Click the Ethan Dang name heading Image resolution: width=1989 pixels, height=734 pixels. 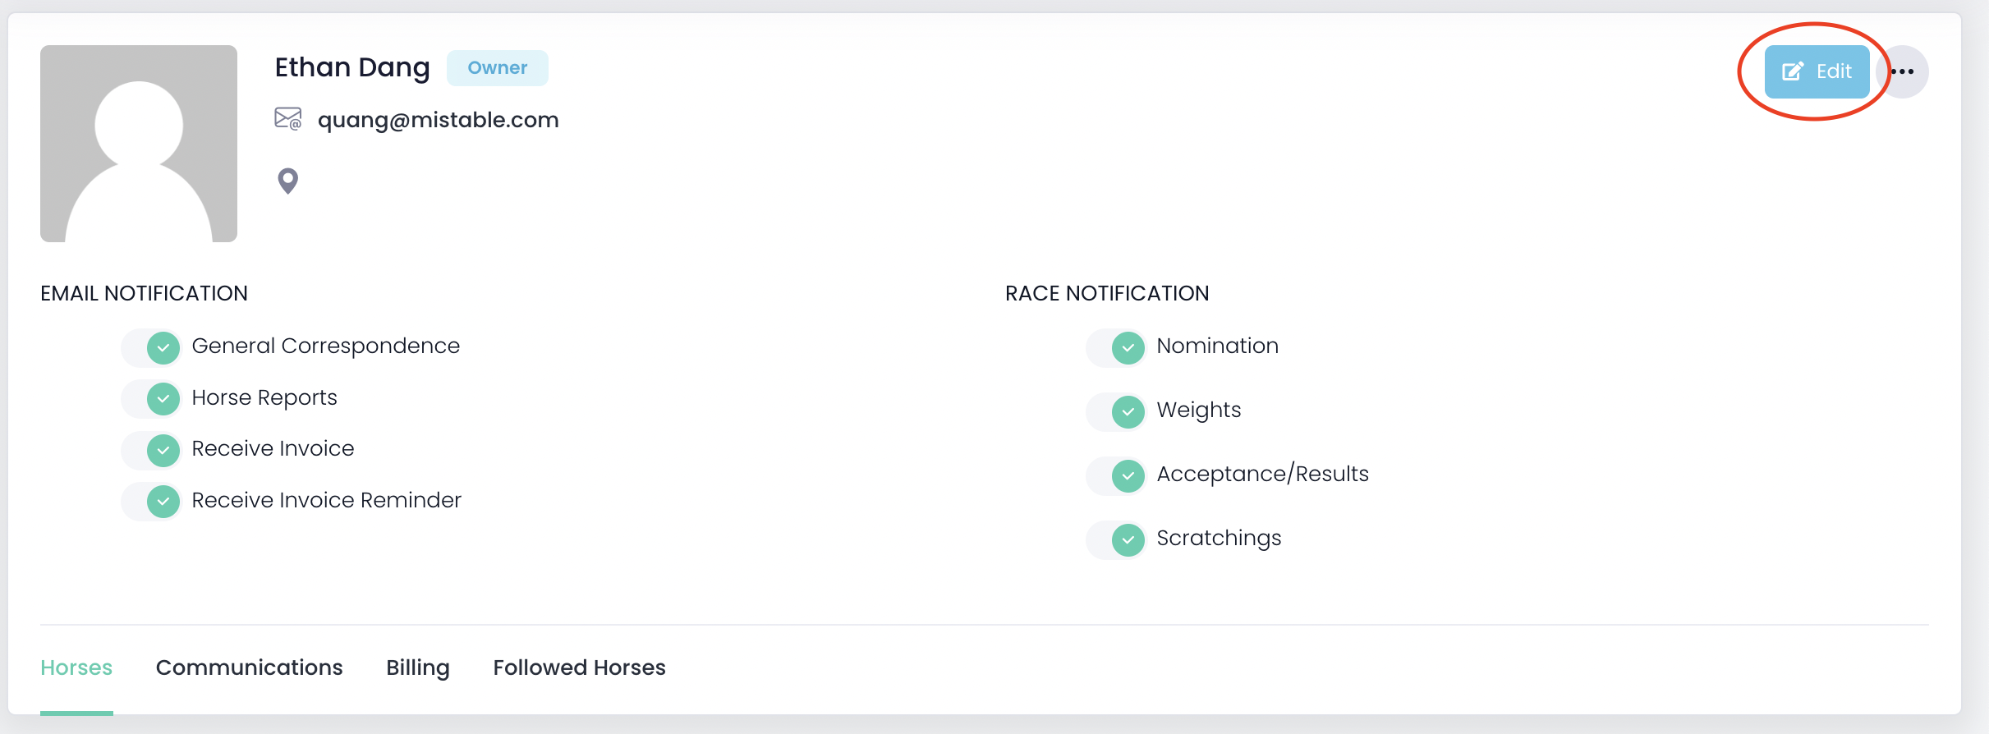point(352,67)
